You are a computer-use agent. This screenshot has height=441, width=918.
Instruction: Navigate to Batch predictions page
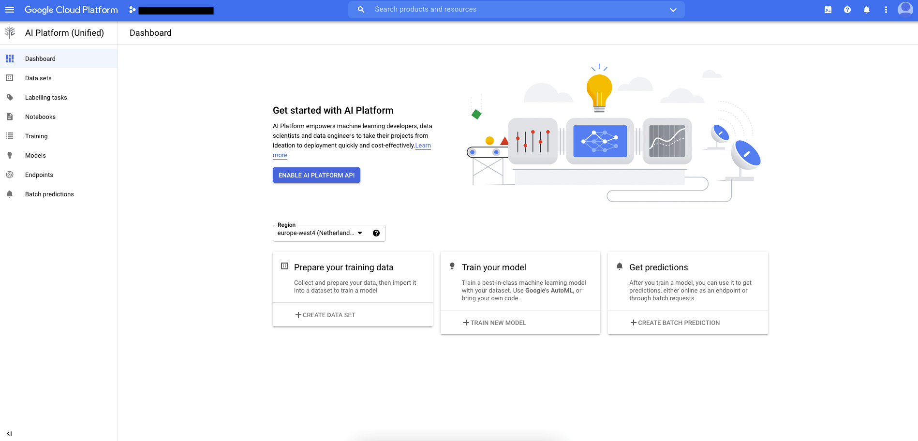tap(49, 194)
